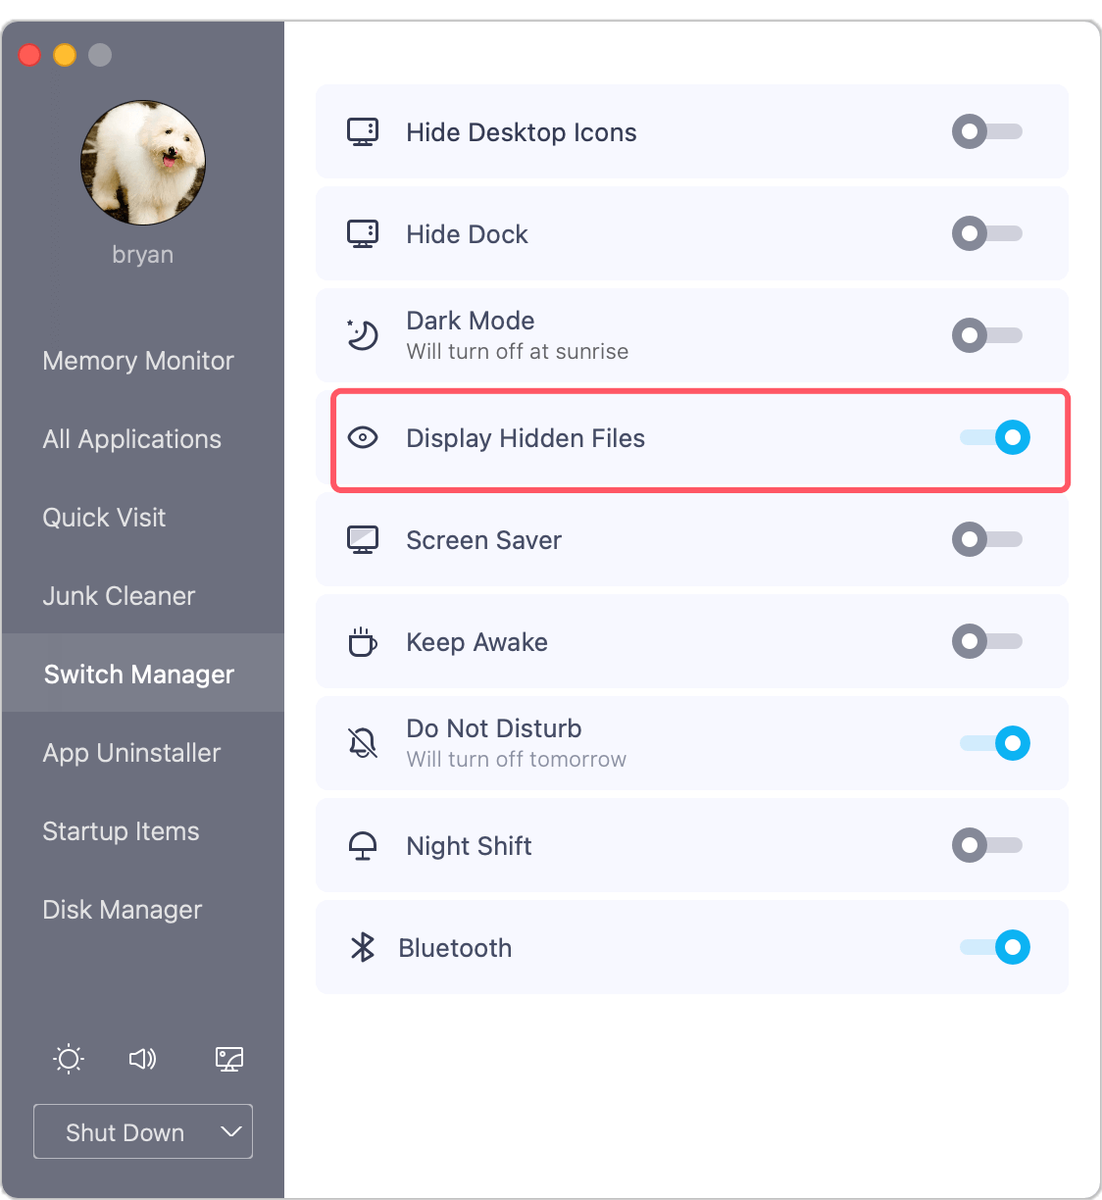Click the Keep Awake coffee cup icon
The image size is (1102, 1200).
(x=363, y=641)
